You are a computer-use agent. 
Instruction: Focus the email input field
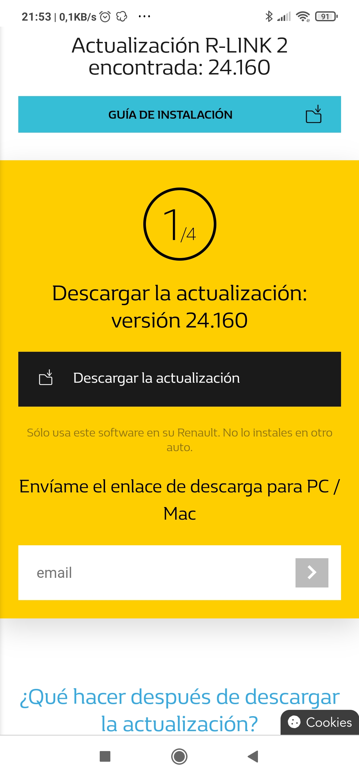coord(157,573)
